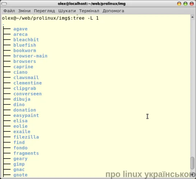Click the elisa directory entry

(20, 121)
